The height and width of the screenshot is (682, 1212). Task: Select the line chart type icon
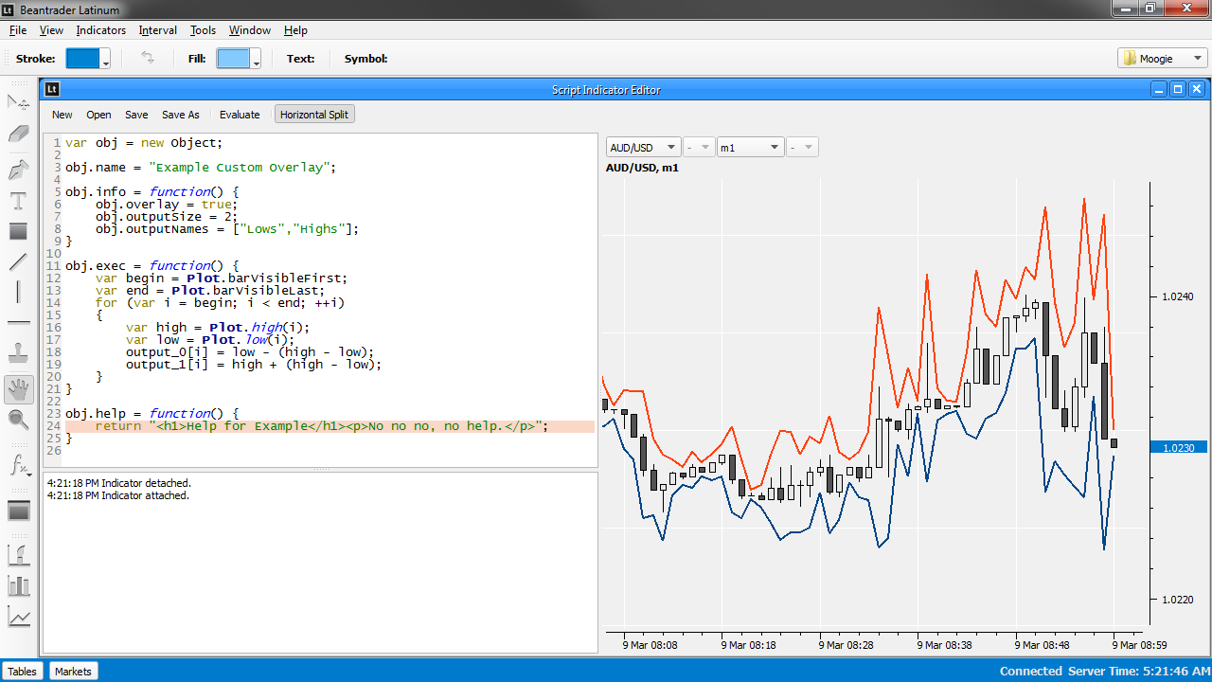click(18, 618)
